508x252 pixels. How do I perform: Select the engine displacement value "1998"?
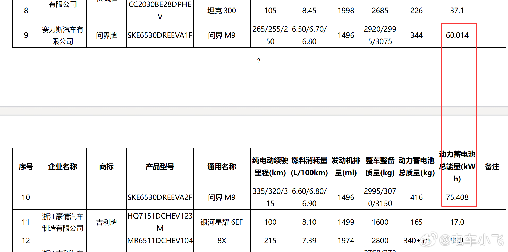click(346, 11)
